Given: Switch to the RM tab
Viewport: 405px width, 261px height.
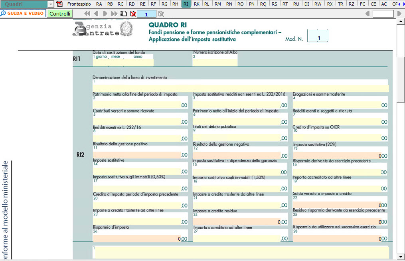Looking at the screenshot, I should 218,4.
